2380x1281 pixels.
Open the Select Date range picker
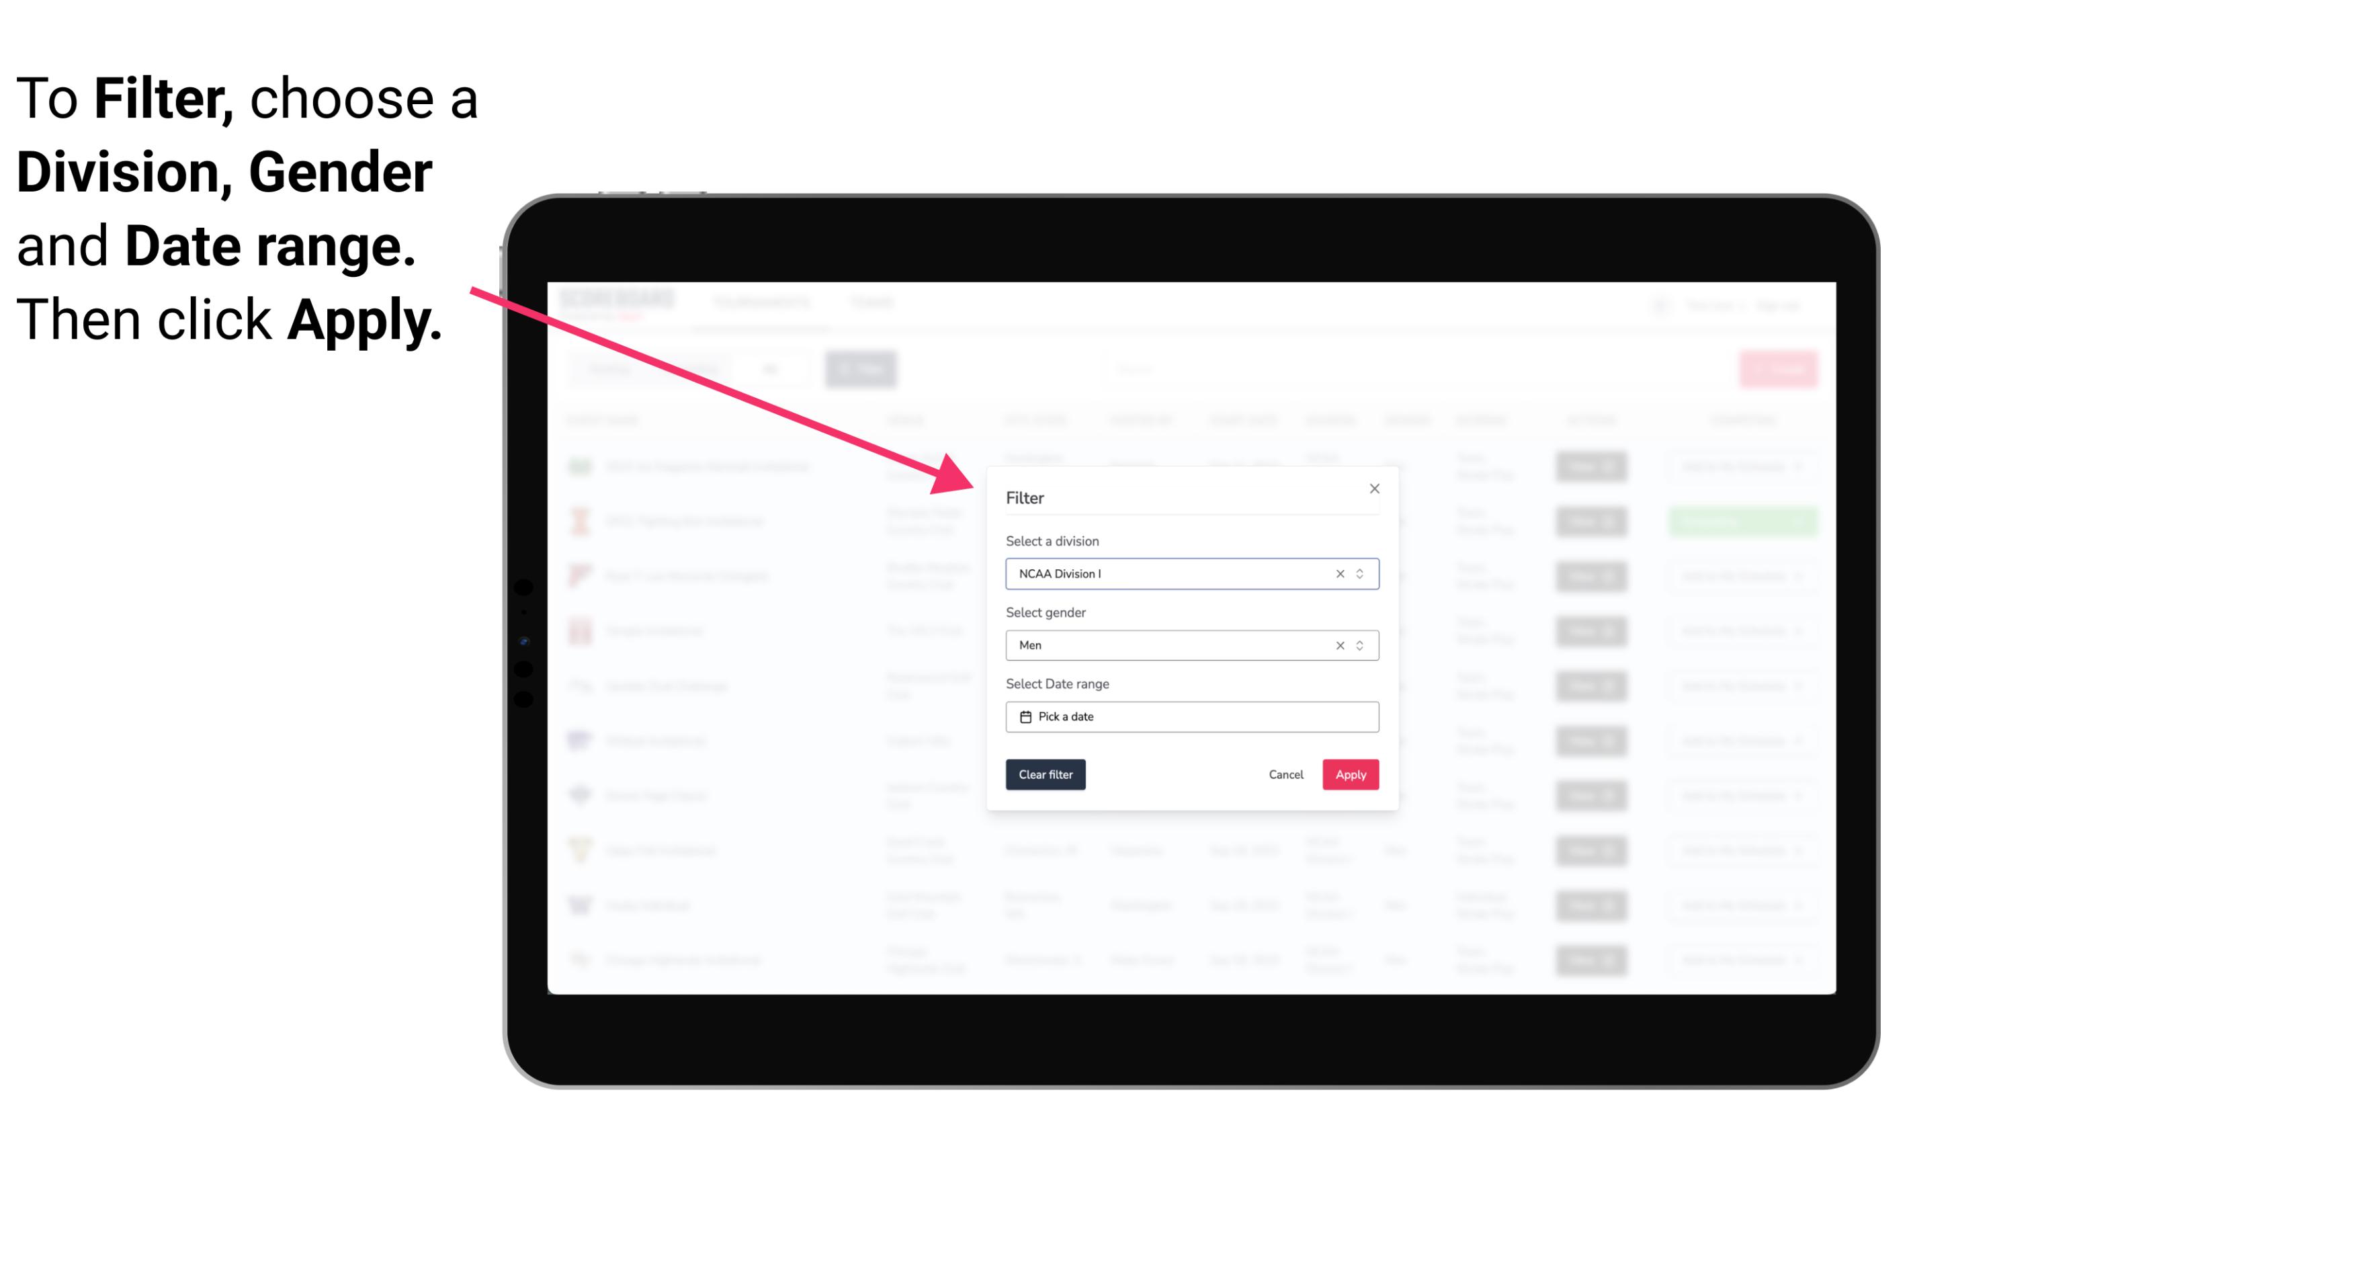click(x=1189, y=716)
